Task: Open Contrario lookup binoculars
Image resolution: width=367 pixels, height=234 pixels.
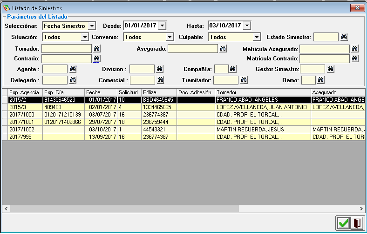Action: click(97, 58)
